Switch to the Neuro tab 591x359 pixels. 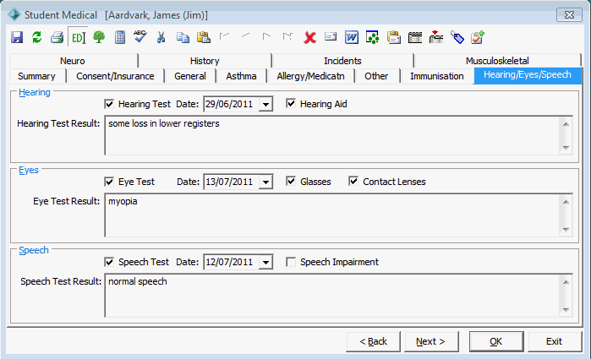pos(73,61)
